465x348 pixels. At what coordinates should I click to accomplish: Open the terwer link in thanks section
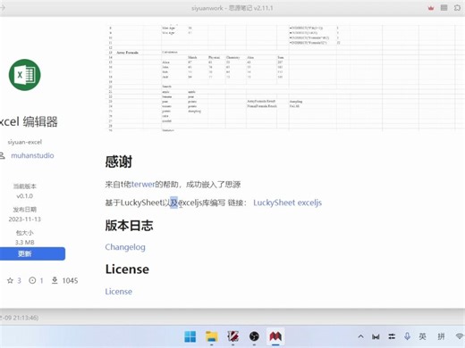coord(143,184)
